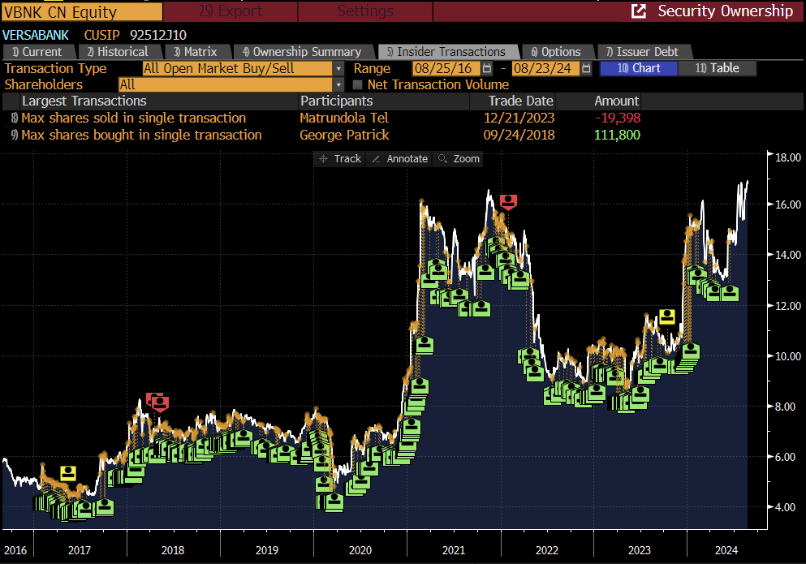Open the Ownership Summary tab

coord(304,52)
